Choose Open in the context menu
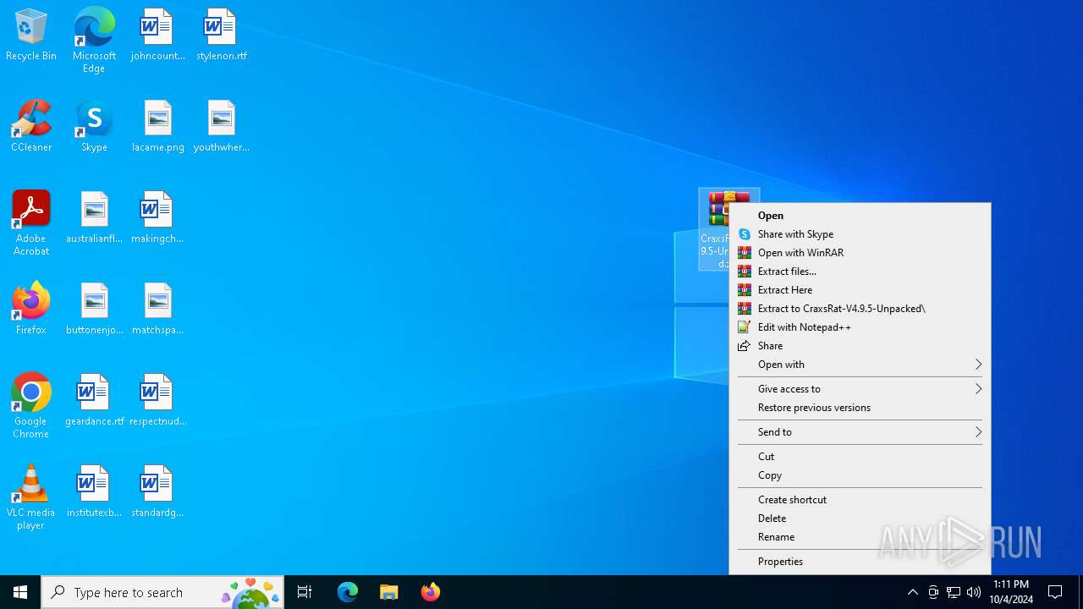The image size is (1083, 609). pos(860,216)
